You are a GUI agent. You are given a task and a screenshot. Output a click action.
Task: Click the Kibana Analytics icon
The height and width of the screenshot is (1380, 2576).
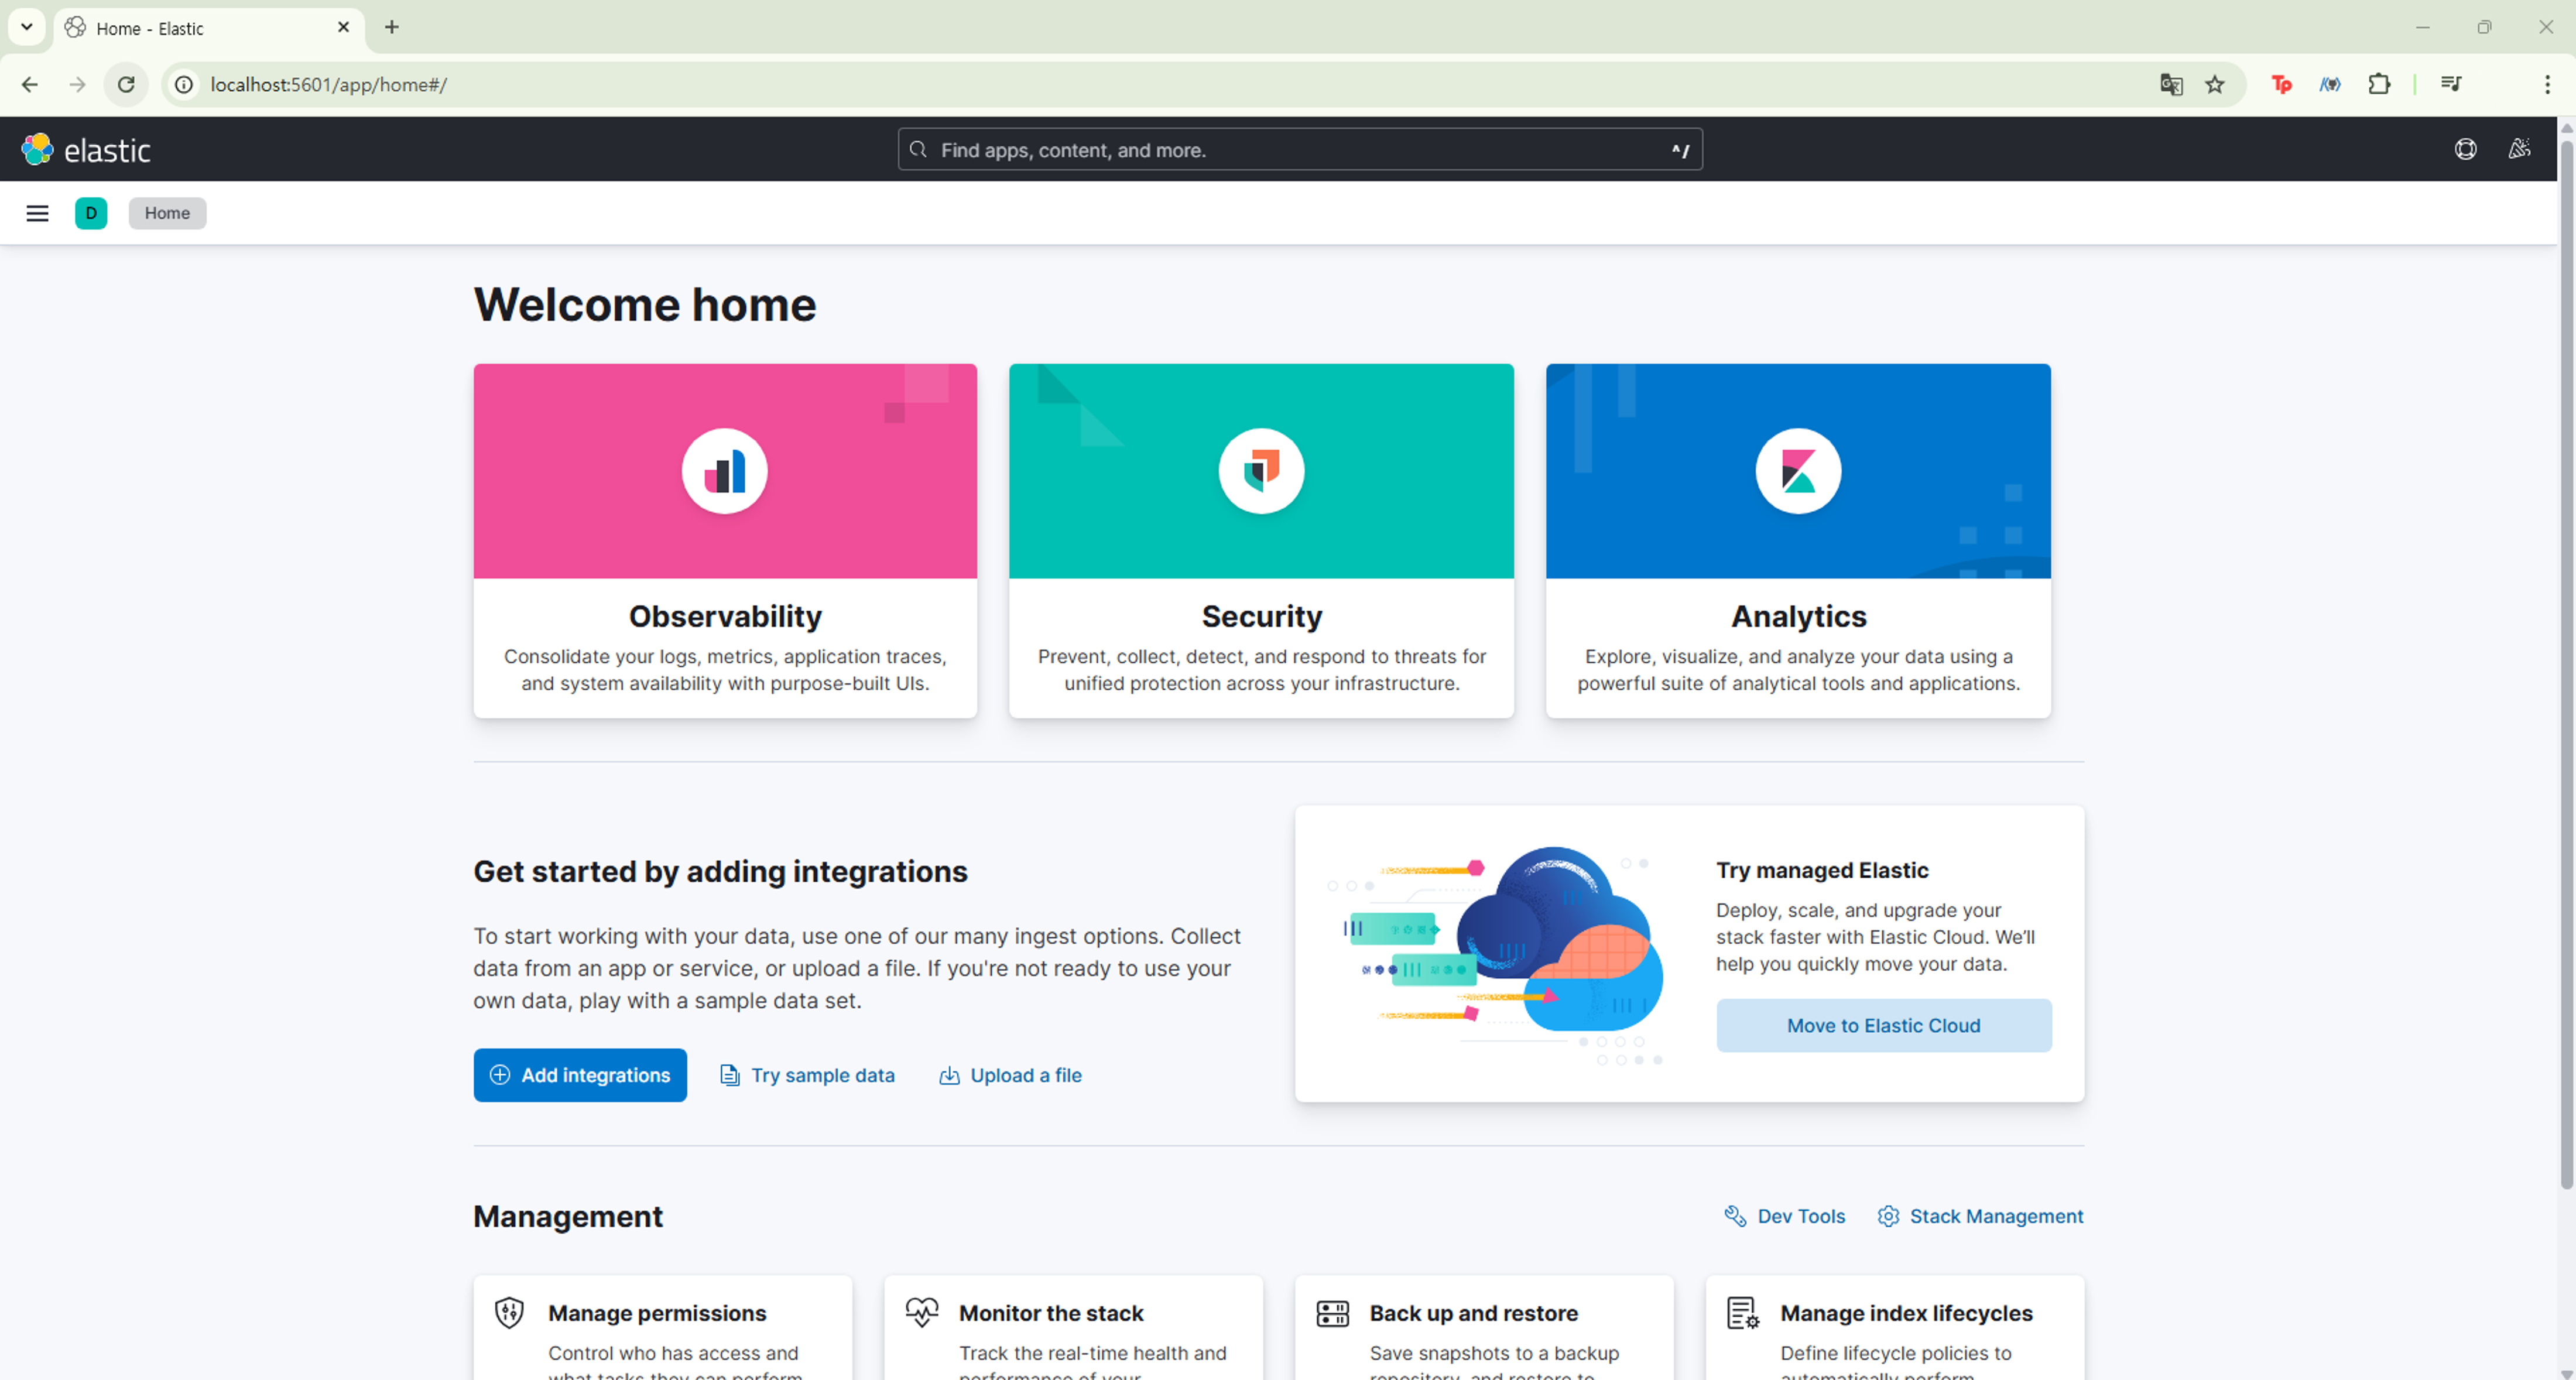[1797, 471]
